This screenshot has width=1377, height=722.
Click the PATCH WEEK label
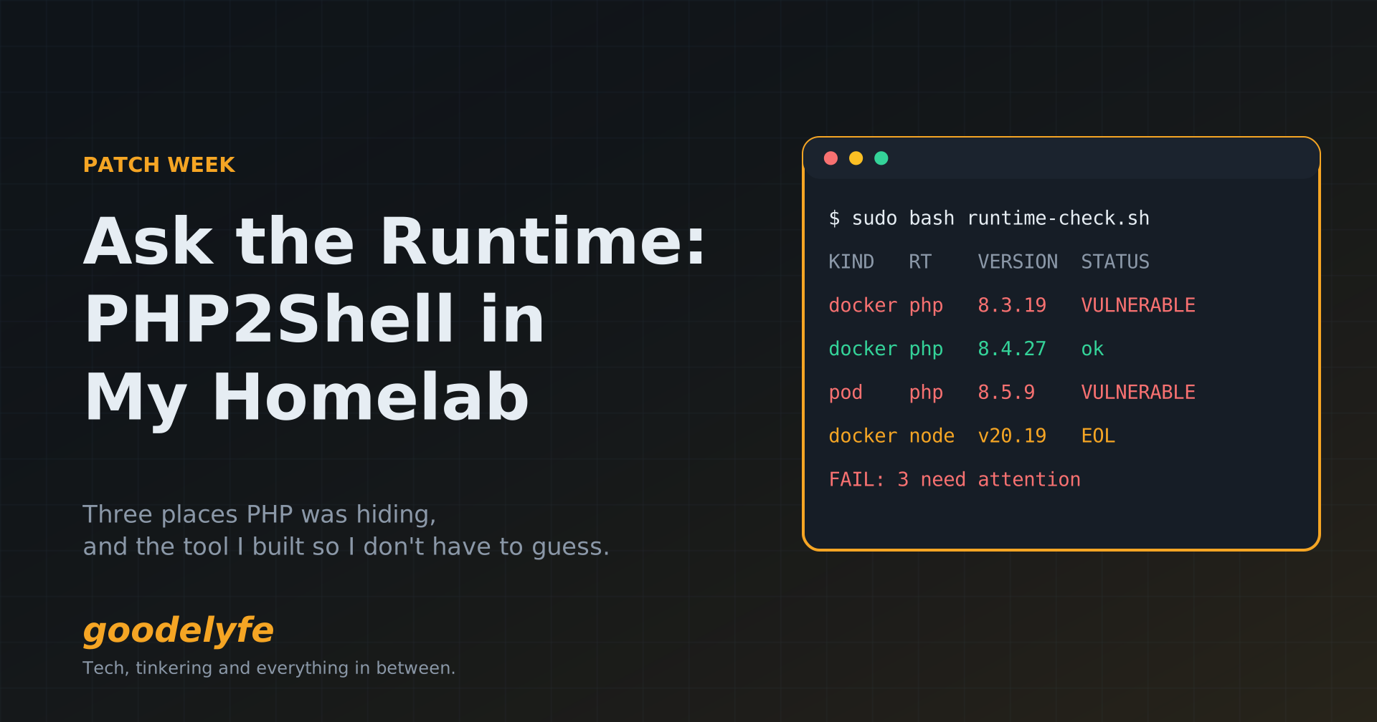tap(159, 165)
